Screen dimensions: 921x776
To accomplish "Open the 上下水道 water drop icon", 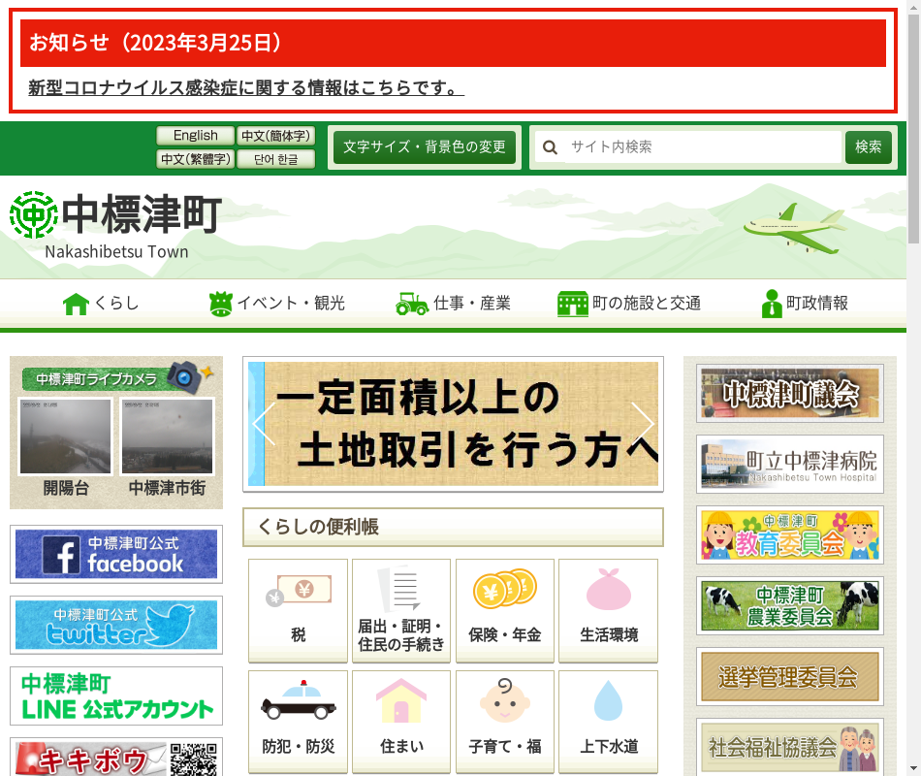I will (608, 701).
